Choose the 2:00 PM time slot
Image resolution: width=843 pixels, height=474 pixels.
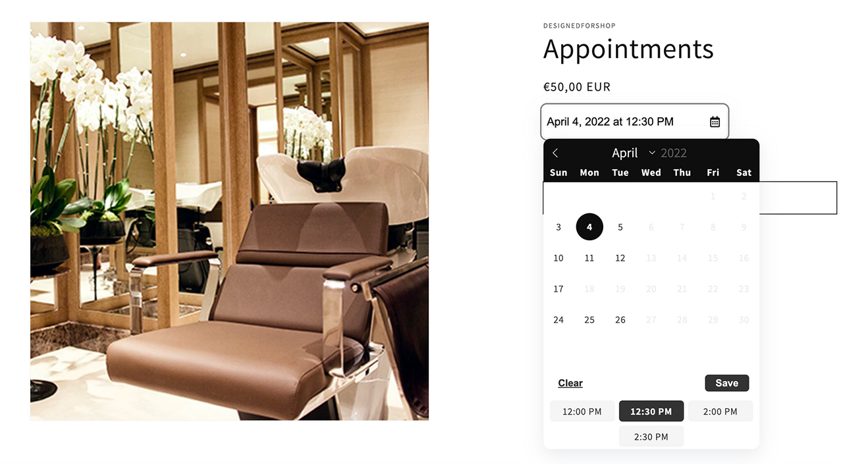[721, 411]
